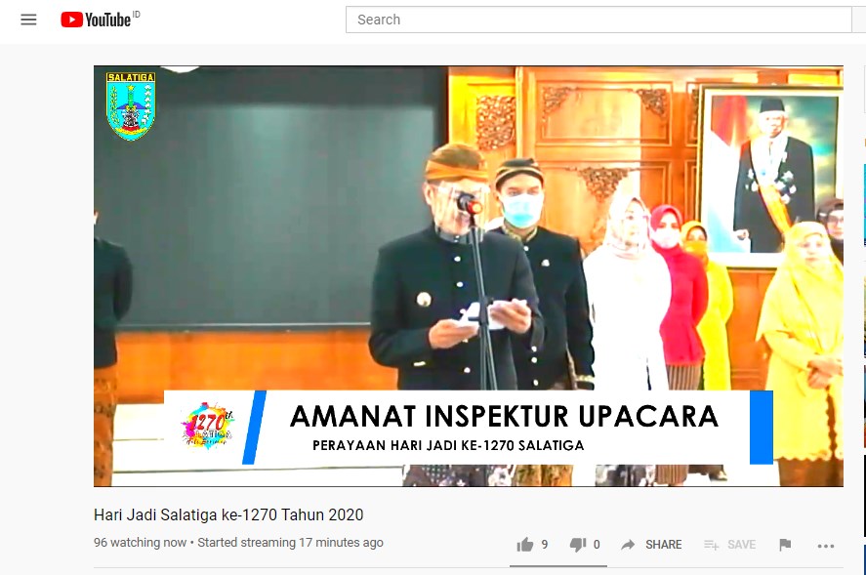Open the three-dot more actions menu

coord(826,546)
